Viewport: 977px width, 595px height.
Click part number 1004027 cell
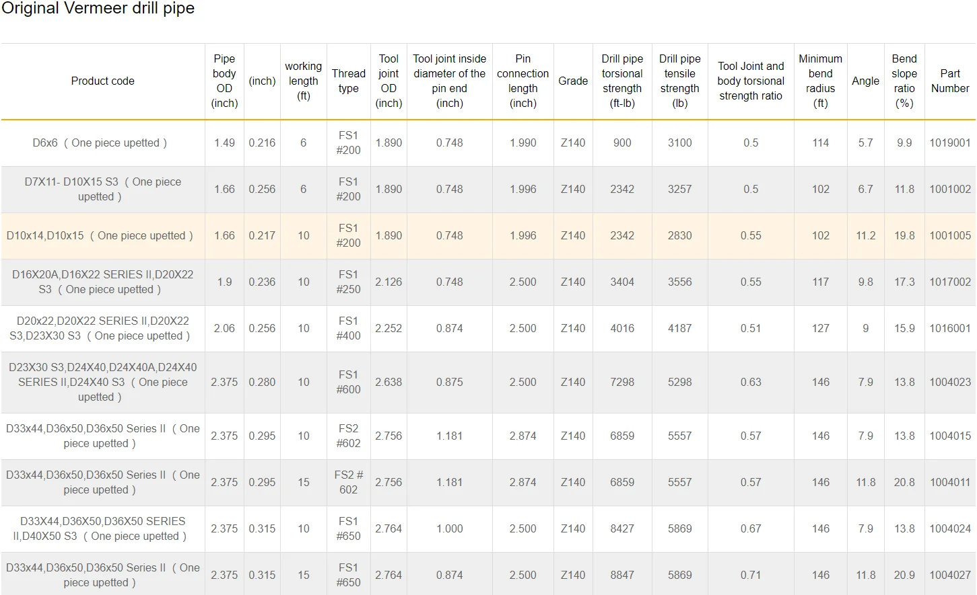[949, 575]
